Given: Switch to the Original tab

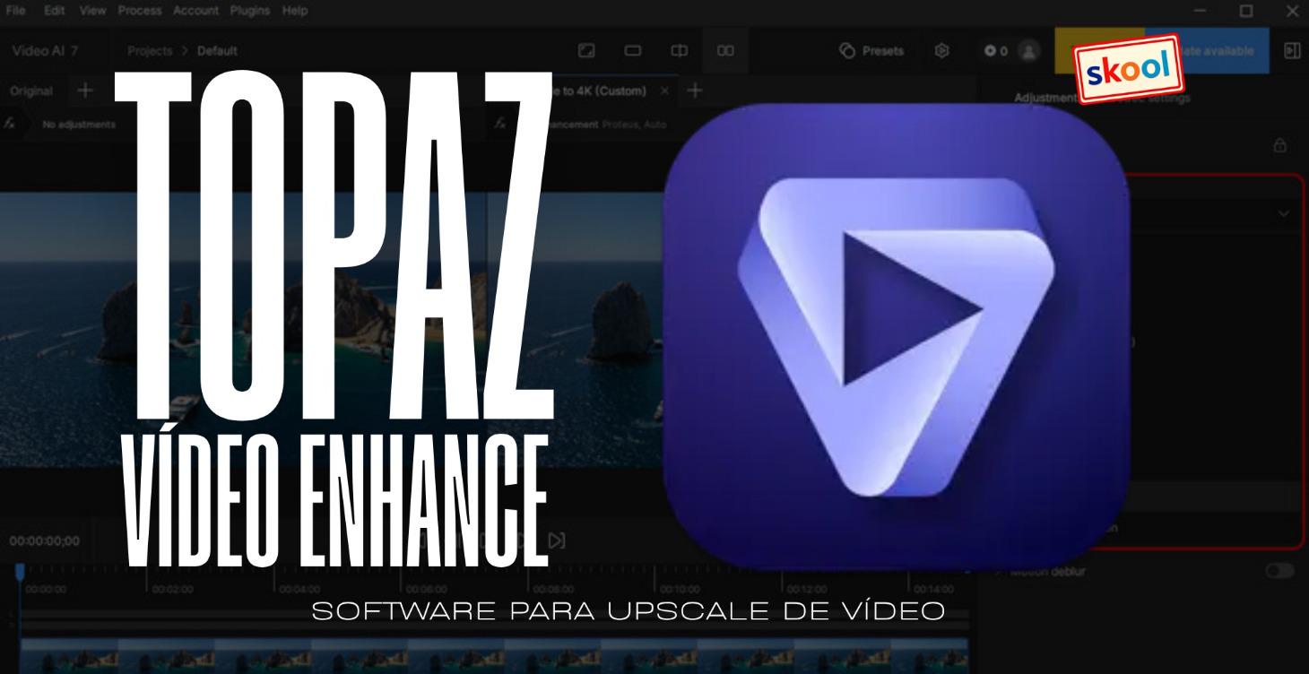Looking at the screenshot, I should (31, 91).
